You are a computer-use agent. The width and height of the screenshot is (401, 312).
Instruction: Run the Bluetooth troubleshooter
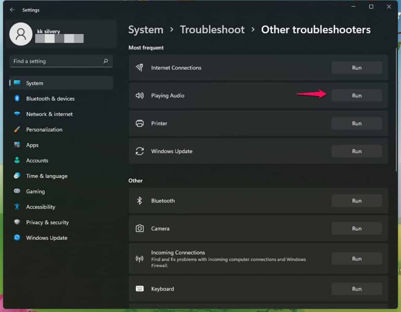[357, 201]
